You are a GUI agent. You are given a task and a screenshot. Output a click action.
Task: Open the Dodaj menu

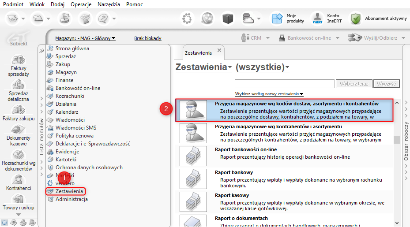(58, 4)
